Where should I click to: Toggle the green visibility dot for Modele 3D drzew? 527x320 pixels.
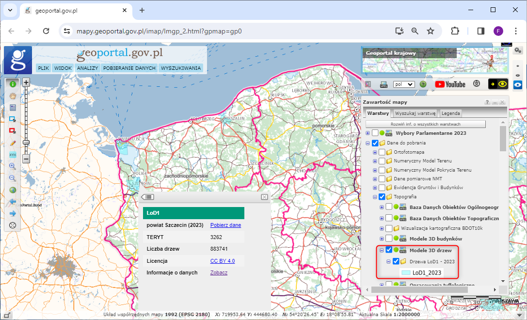pyautogui.click(x=396, y=250)
